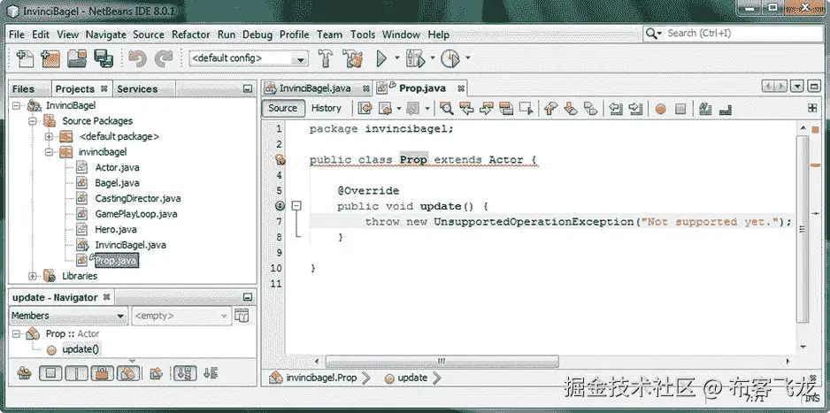Click the Navigator filter panel icon beside empty dropdown

(x=242, y=316)
